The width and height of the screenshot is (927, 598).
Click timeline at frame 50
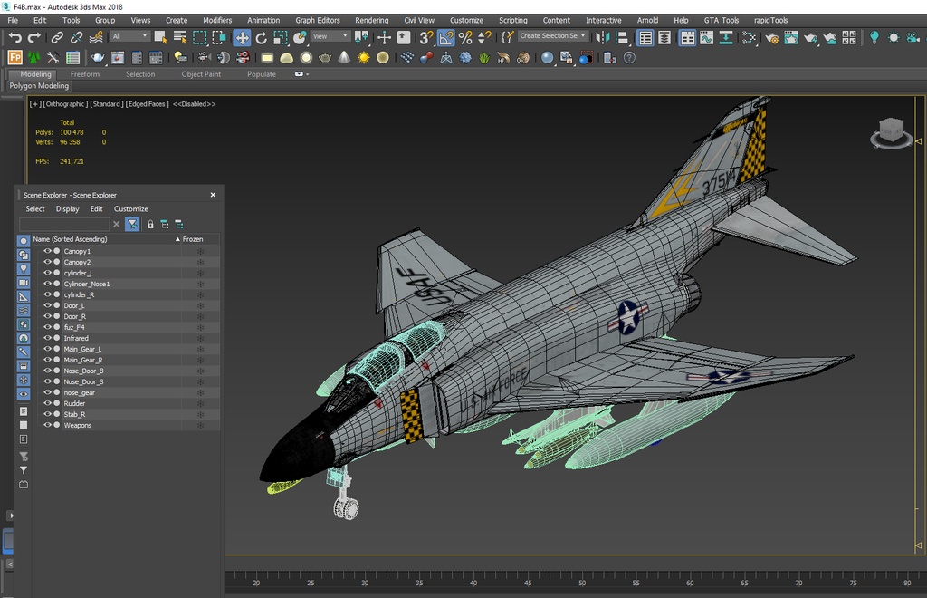tap(582, 578)
